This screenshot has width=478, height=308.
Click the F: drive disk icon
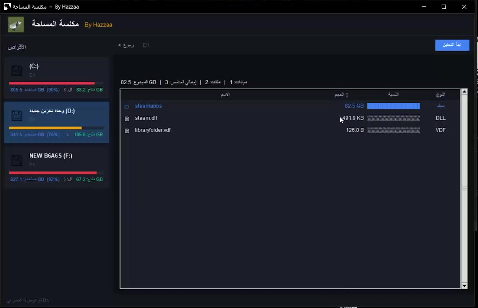point(17,160)
